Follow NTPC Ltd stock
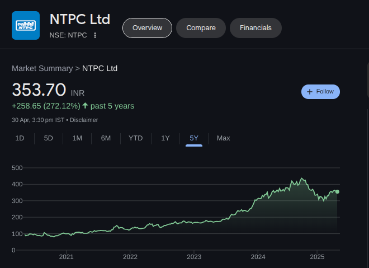 coord(320,92)
